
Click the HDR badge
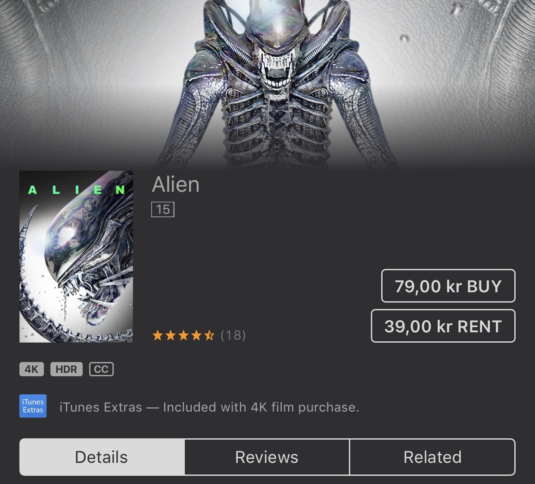66,369
